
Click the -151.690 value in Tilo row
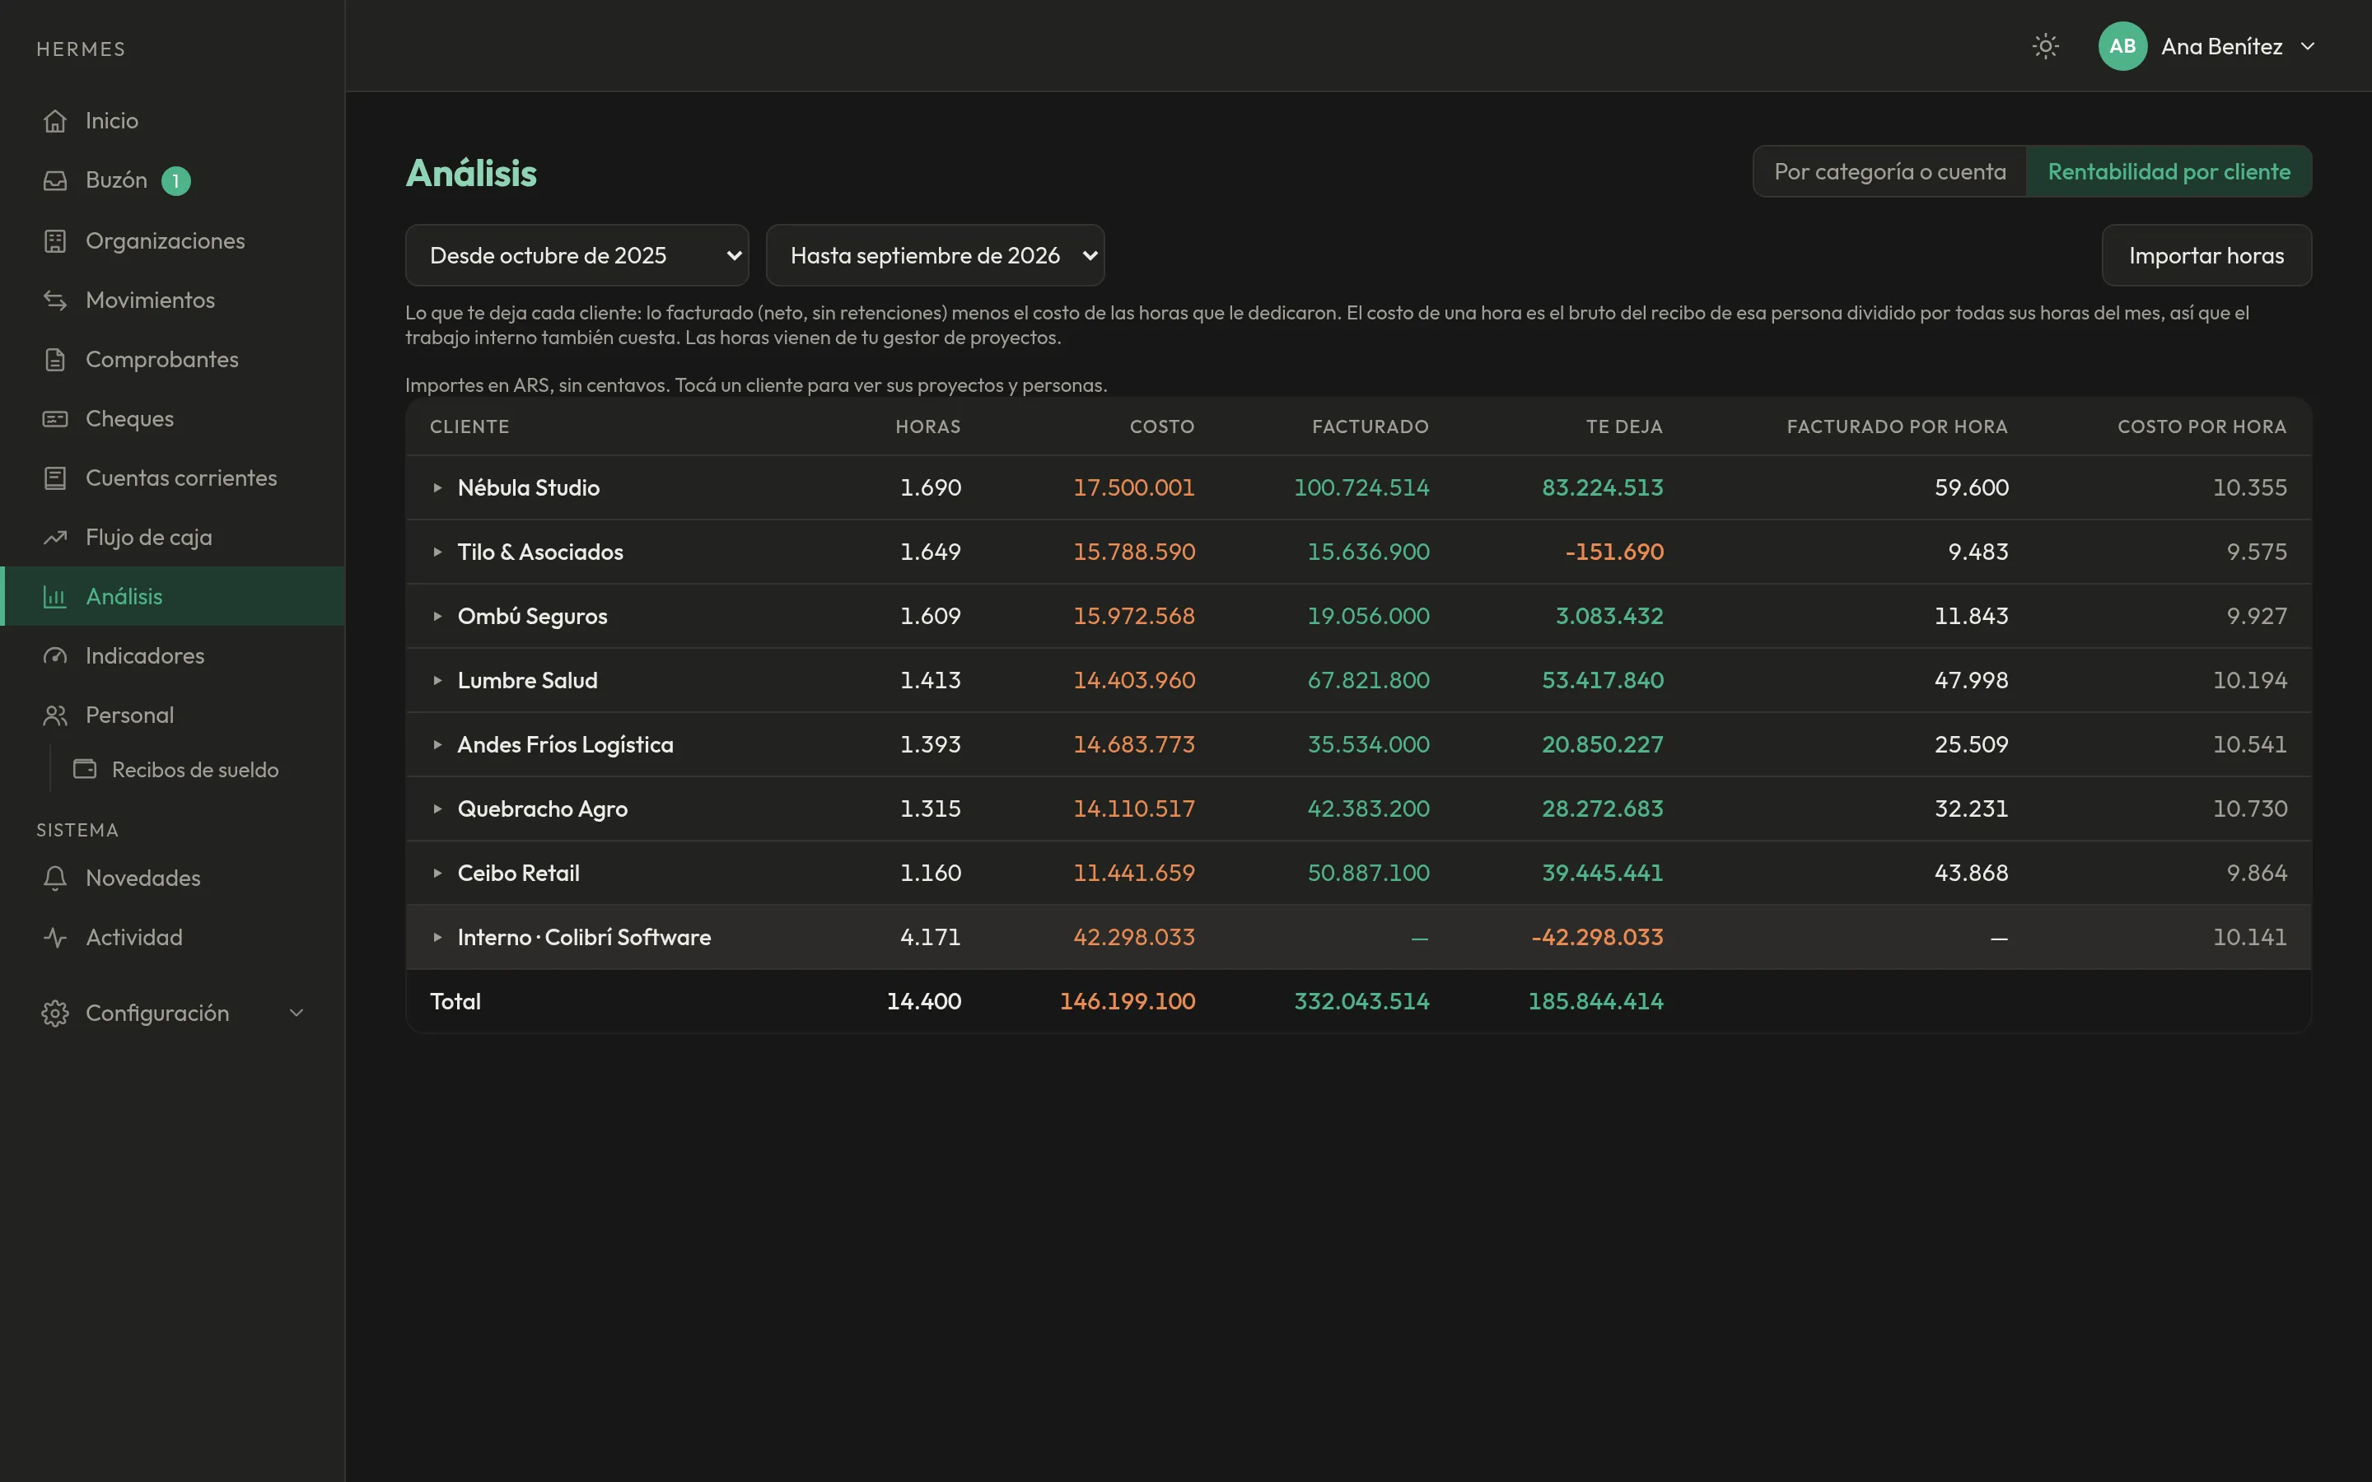1614,552
